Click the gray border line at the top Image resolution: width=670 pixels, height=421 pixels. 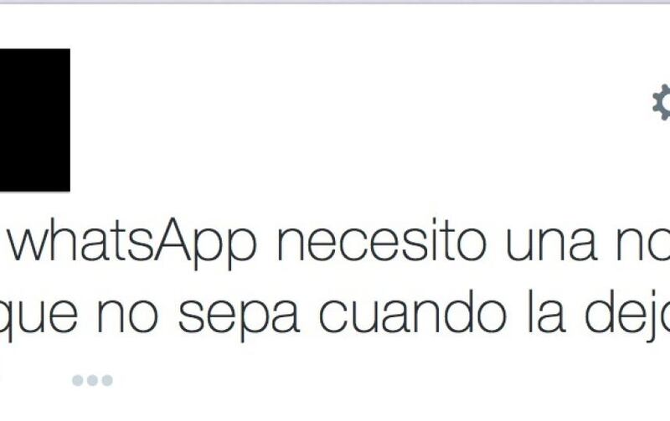click(x=335, y=2)
